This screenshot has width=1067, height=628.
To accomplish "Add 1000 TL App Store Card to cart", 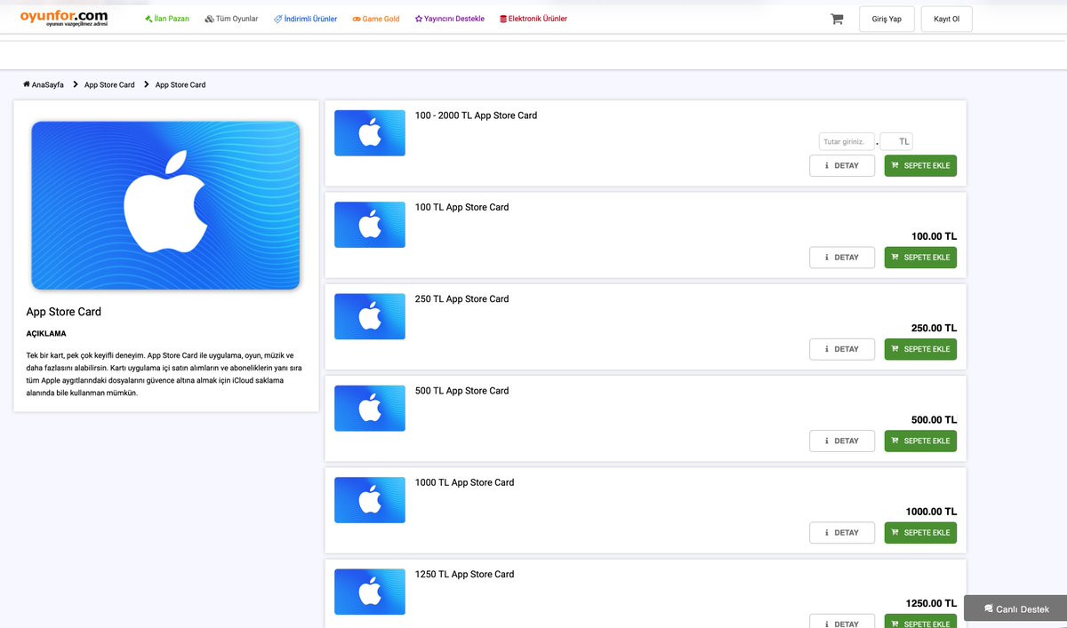I will [920, 533].
